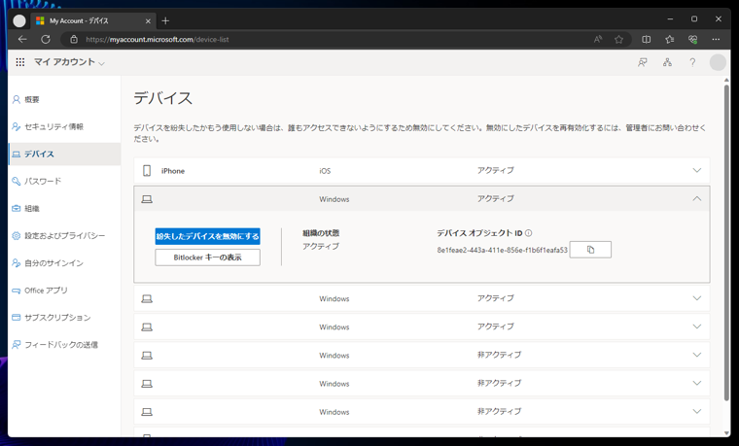Open サブスクリプション from sidebar
The height and width of the screenshot is (446, 739).
[x=56, y=318]
